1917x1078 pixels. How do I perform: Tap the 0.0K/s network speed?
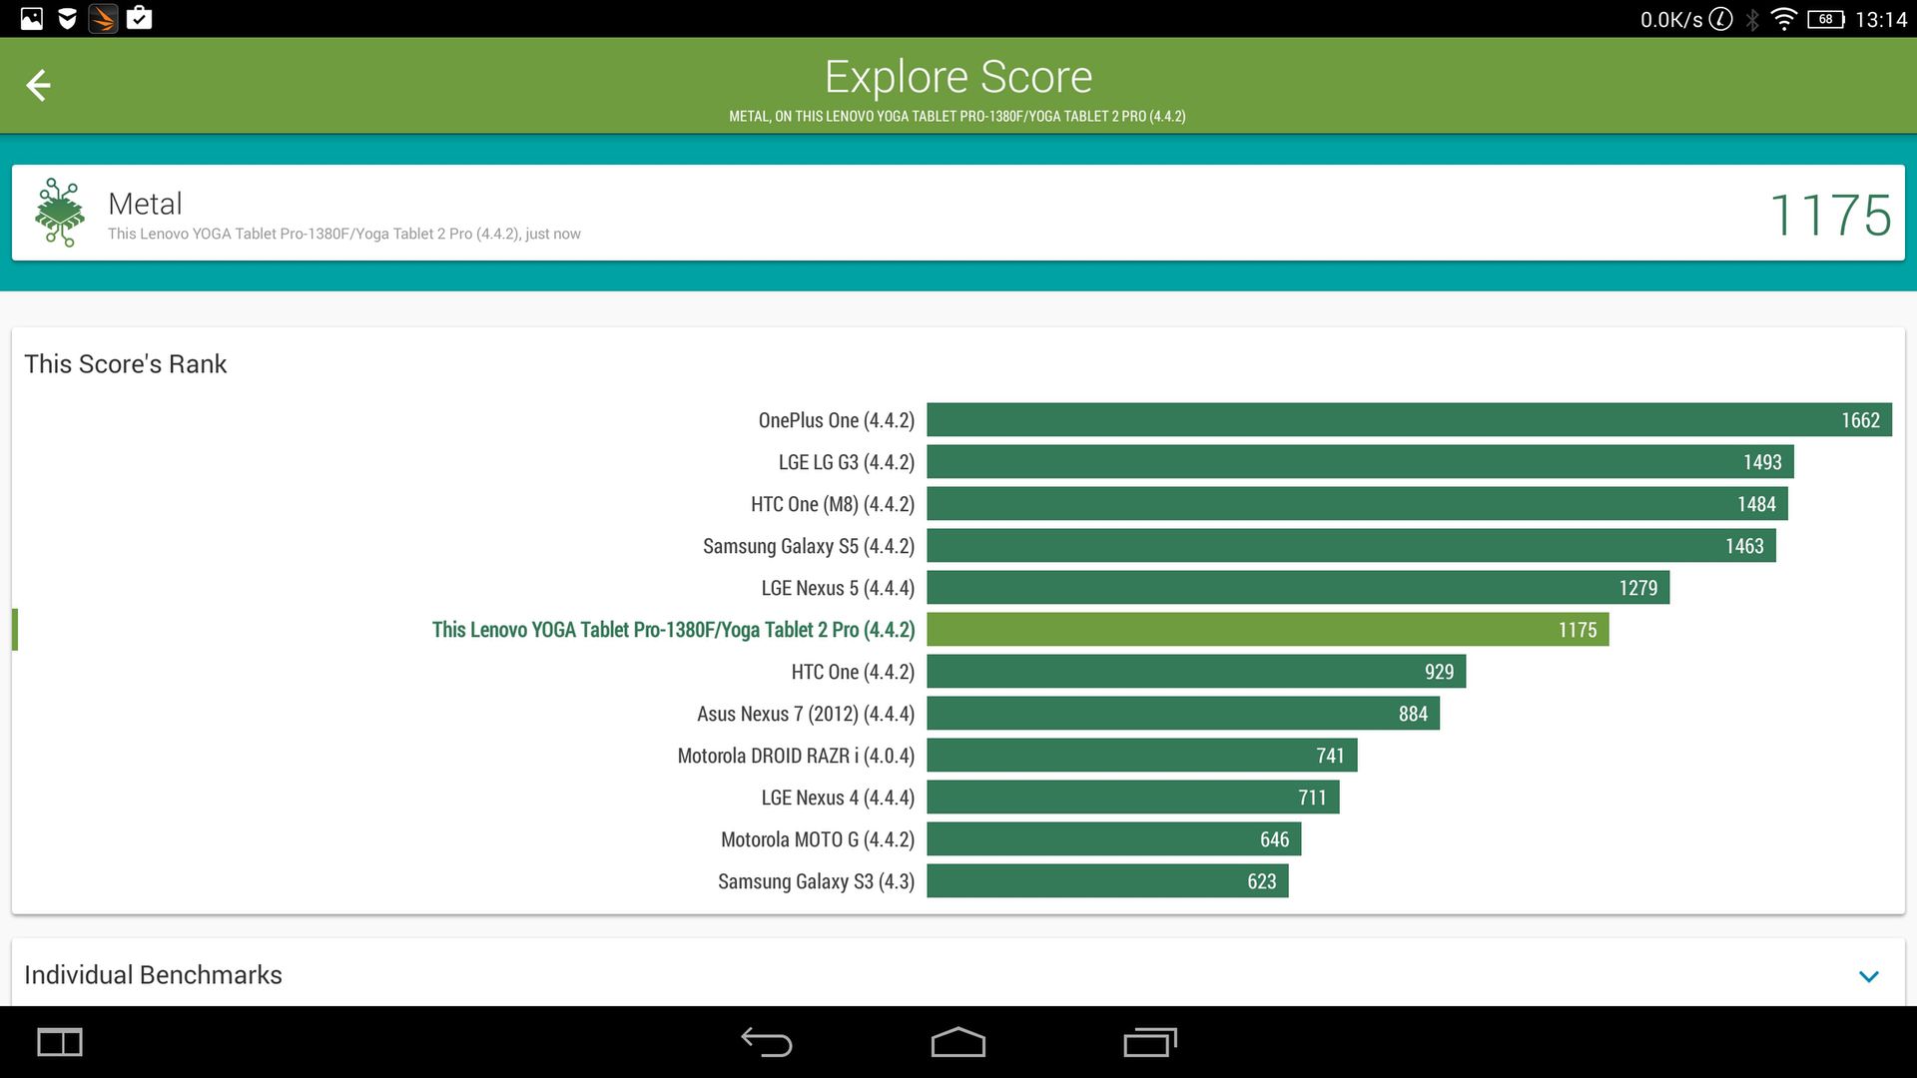(1670, 19)
